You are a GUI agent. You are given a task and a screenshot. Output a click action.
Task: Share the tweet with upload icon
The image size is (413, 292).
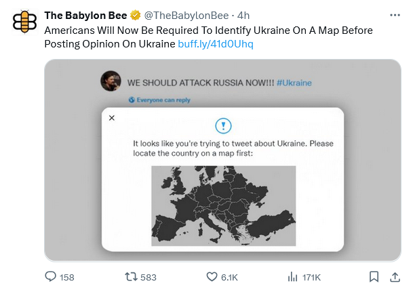tap(395, 276)
